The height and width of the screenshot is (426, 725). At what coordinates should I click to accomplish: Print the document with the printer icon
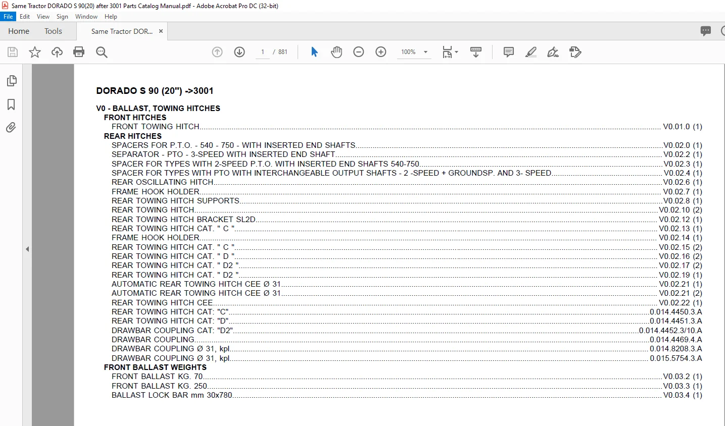coord(79,52)
